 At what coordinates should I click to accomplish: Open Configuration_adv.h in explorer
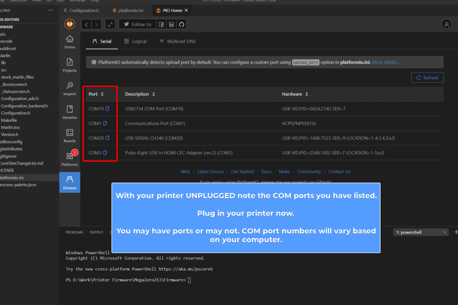pyautogui.click(x=29, y=99)
